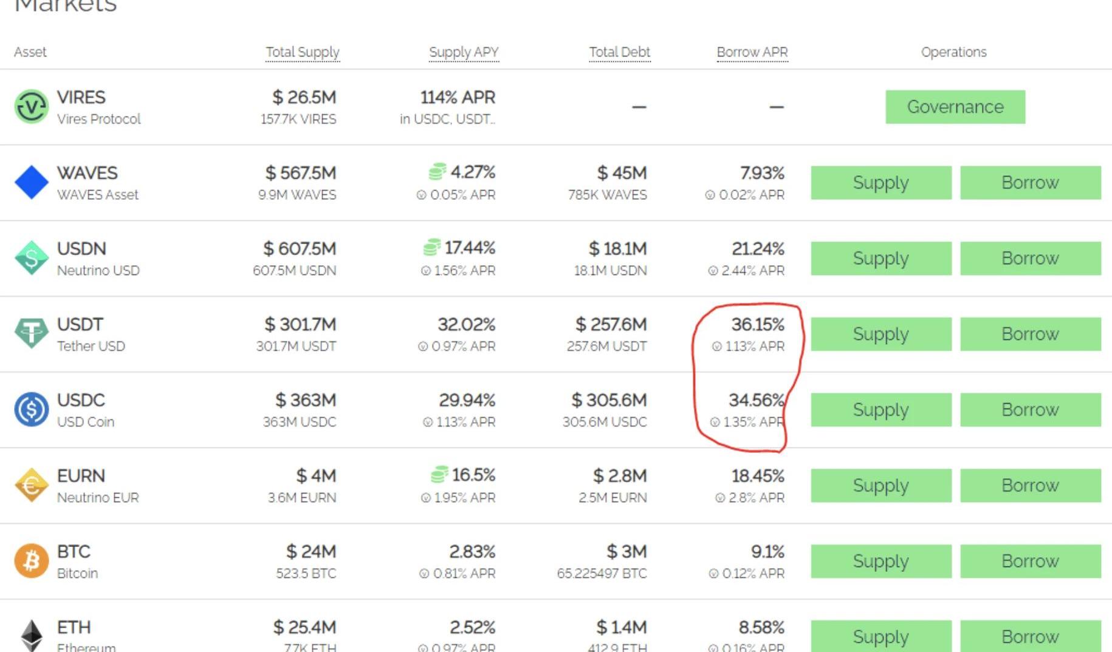The image size is (1112, 652).
Task: Click the yellow EURN euro icon
Action: [x=31, y=485]
